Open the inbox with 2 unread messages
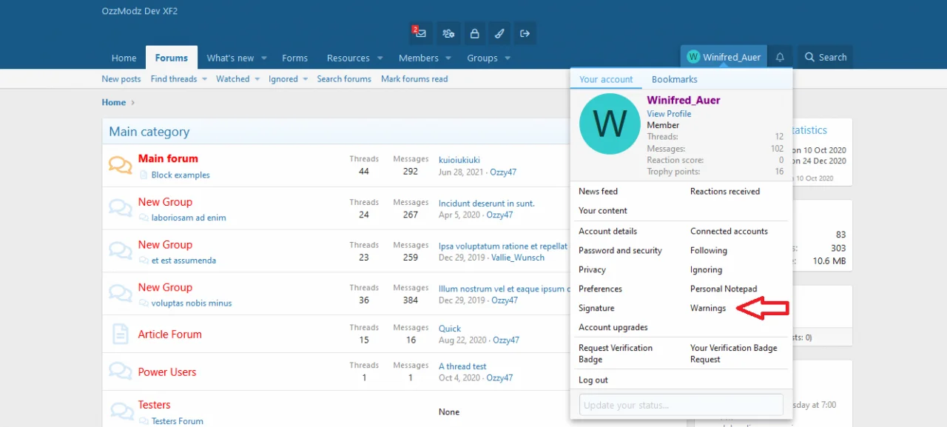 [420, 33]
